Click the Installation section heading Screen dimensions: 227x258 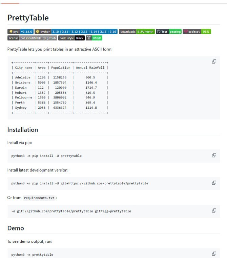click(23, 130)
